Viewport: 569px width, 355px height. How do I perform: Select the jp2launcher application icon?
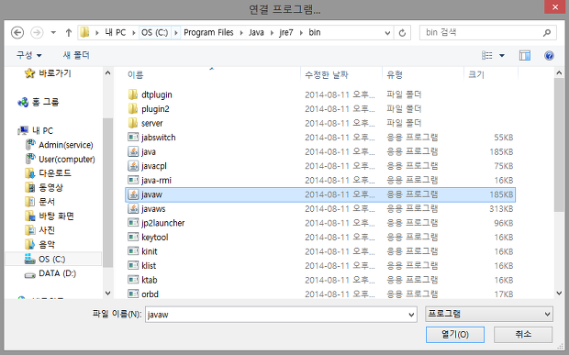(133, 223)
